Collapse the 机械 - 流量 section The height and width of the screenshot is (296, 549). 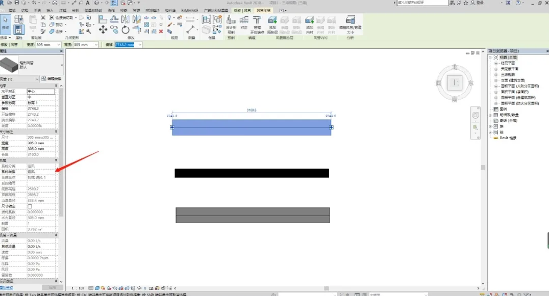(x=56, y=235)
